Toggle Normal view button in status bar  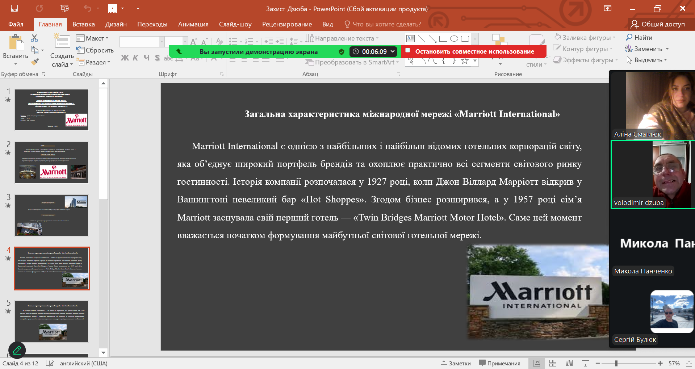536,363
